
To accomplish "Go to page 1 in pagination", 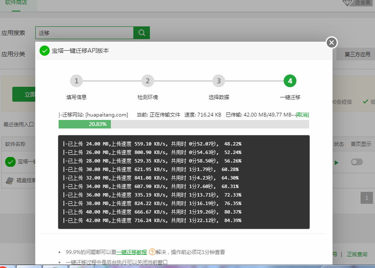I will point(367,198).
